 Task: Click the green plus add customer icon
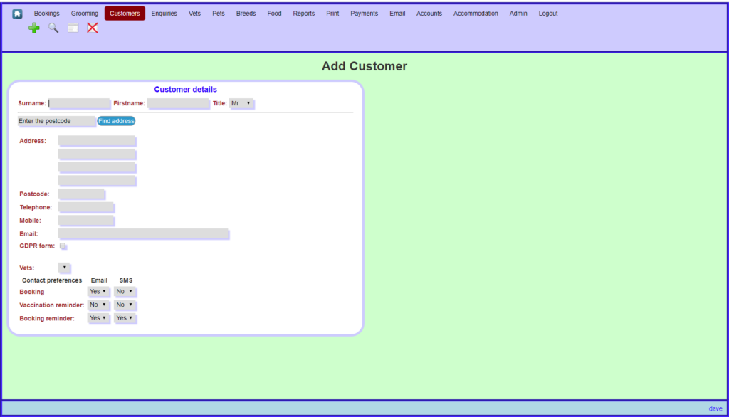tap(33, 28)
